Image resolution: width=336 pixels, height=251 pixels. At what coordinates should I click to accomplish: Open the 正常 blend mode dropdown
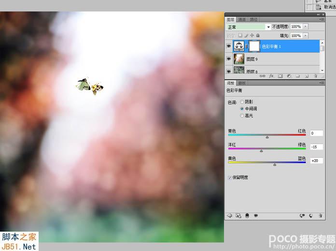point(268,27)
